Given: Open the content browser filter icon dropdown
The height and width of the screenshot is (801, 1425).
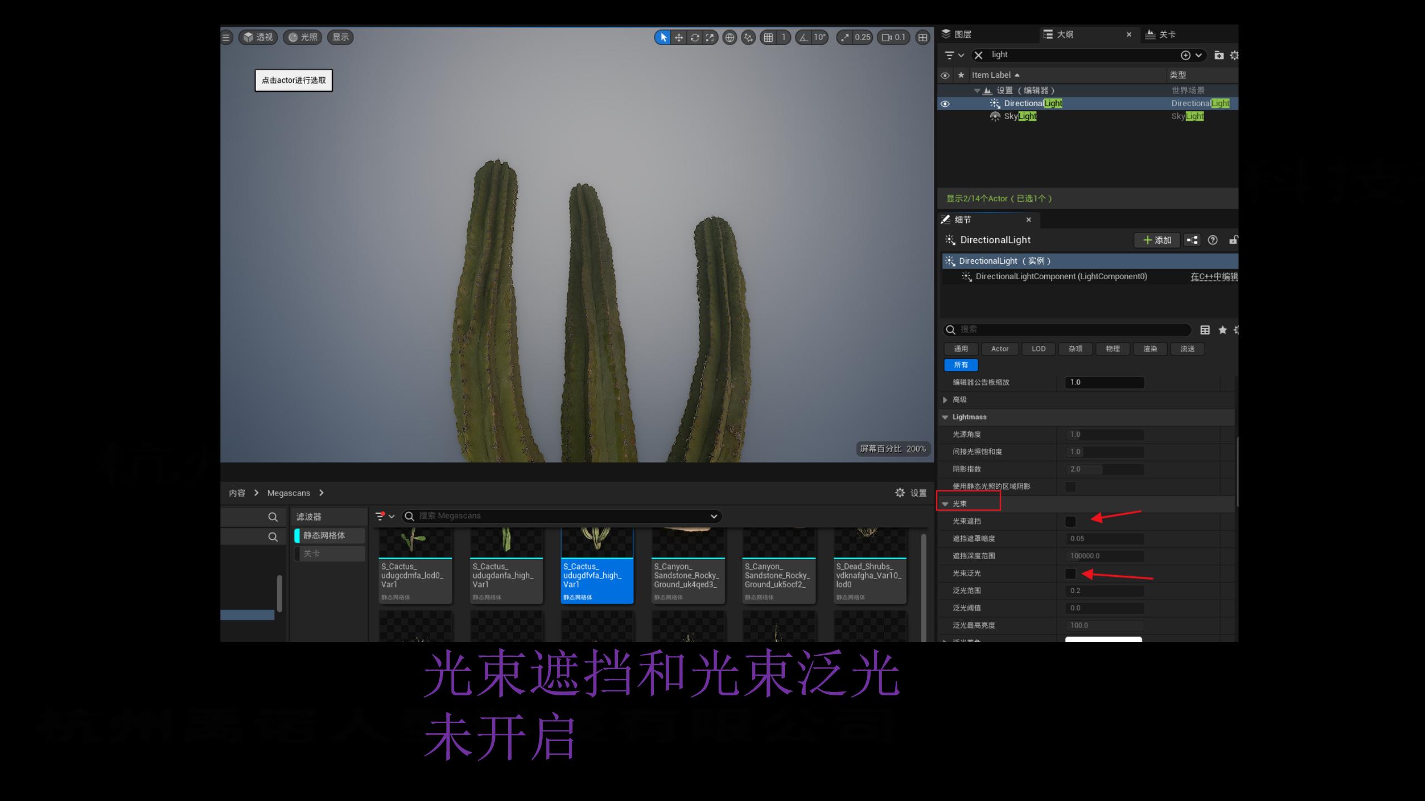Looking at the screenshot, I should (385, 516).
